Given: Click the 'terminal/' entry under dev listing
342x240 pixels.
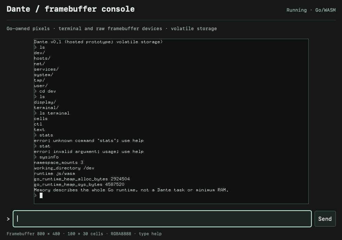Looking at the screenshot, I should [46, 108].
